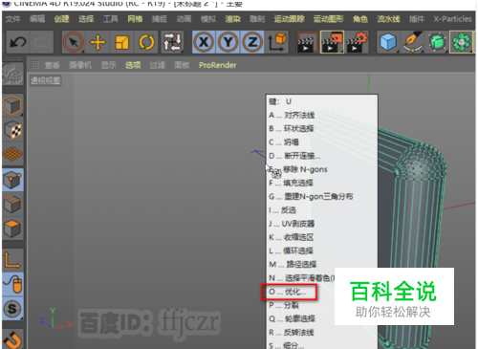This screenshot has width=478, height=349.
Task: Open the viewport 面板 menu
Action: click(182, 65)
